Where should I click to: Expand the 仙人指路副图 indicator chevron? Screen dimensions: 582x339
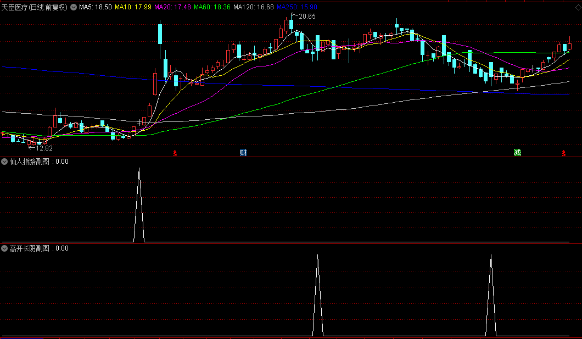[x=5, y=162]
